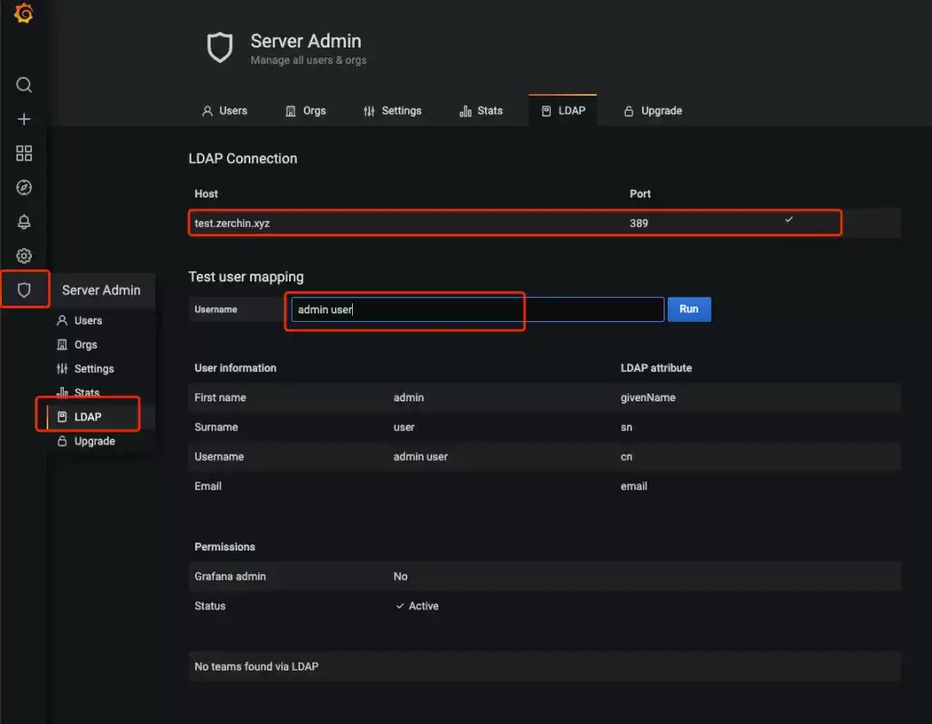
Task: Click the Server Admin shield icon in sidebar
Action: tap(24, 289)
